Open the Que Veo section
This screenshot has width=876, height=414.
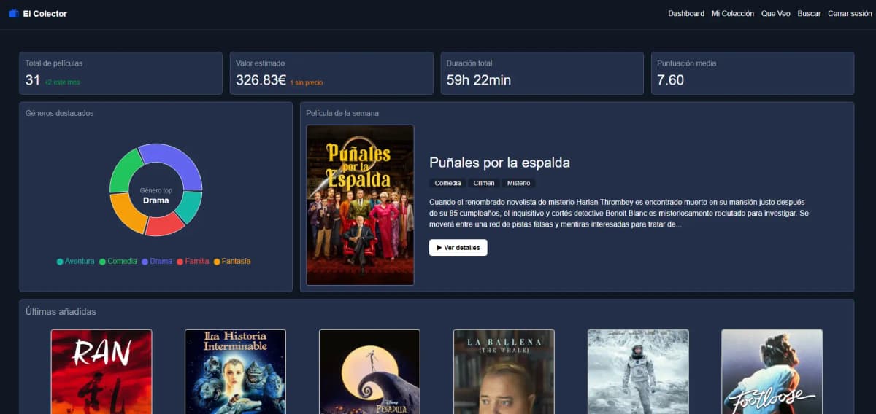[x=776, y=14]
